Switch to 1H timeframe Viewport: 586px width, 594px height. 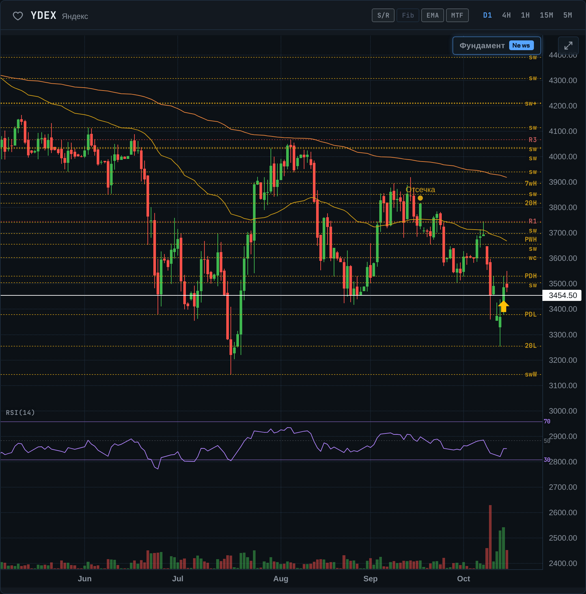point(525,15)
